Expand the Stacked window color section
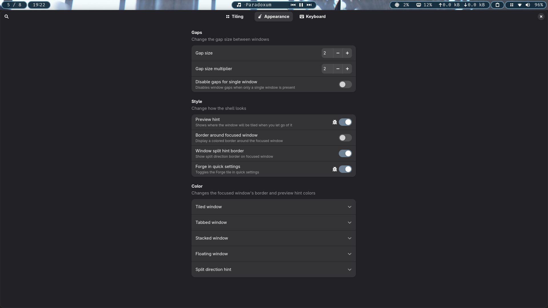 tap(349, 238)
